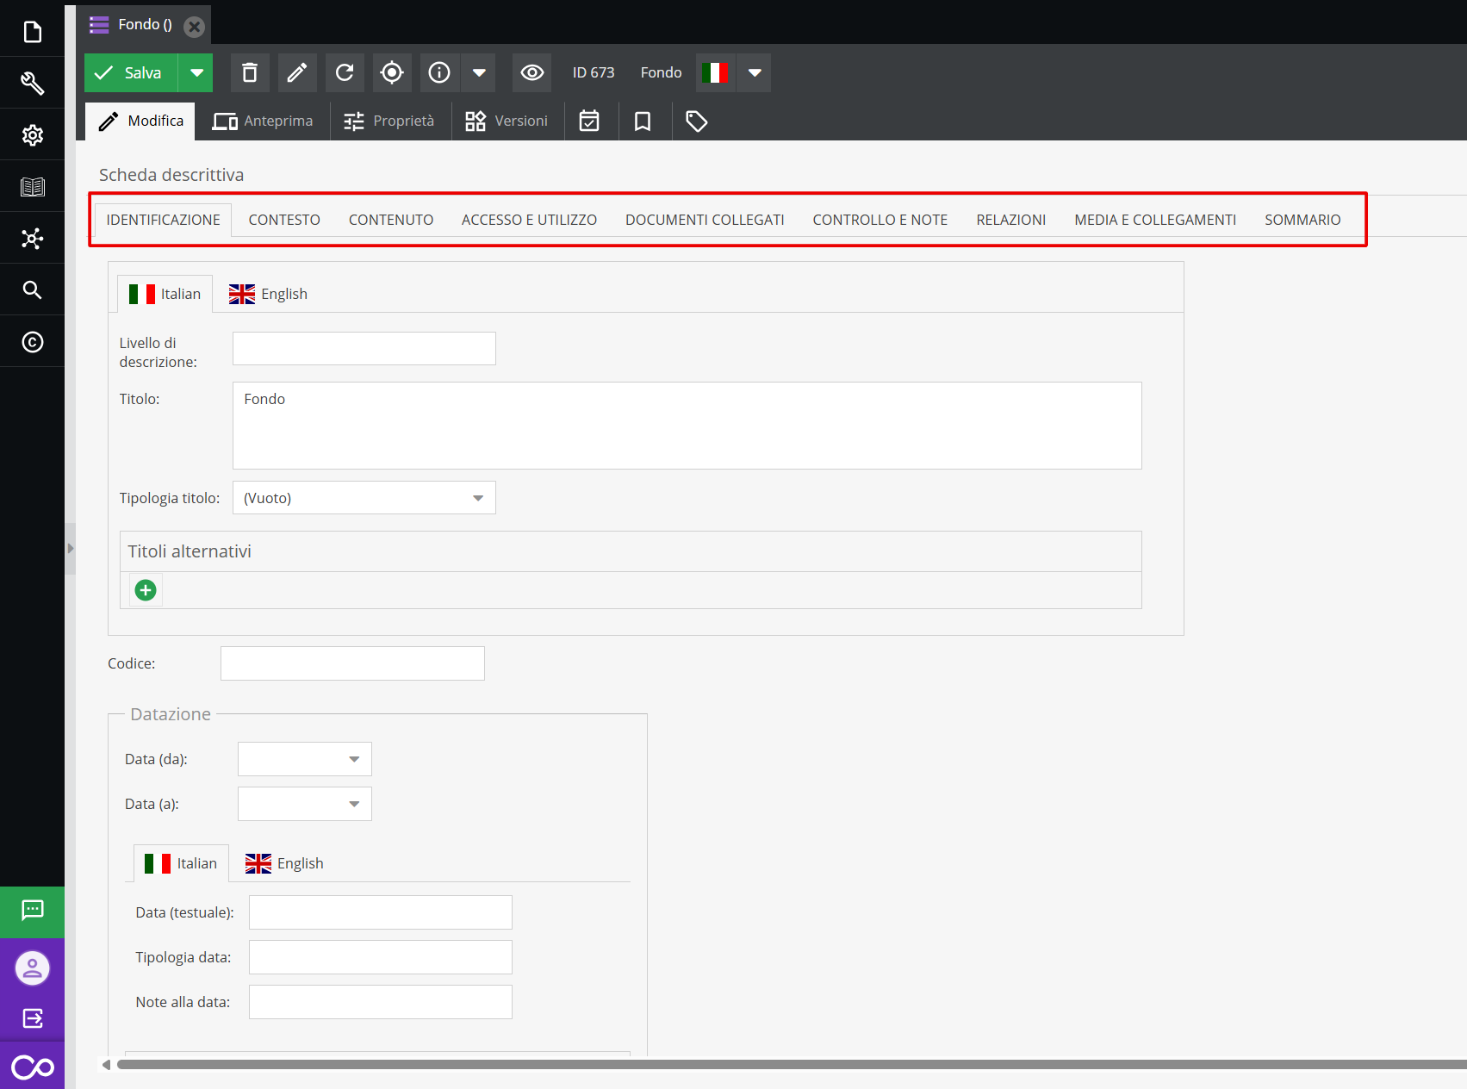1467x1089 pixels.
Task: Expand the Tipologia titolo dropdown
Action: click(x=477, y=498)
